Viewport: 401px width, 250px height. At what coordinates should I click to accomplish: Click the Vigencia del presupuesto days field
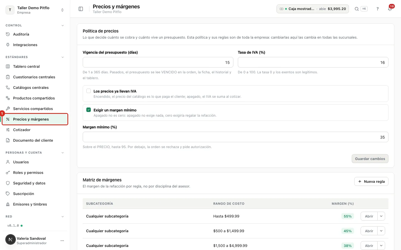(158, 62)
